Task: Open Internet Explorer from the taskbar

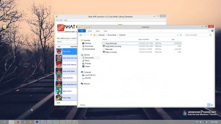Action: pos(6,122)
